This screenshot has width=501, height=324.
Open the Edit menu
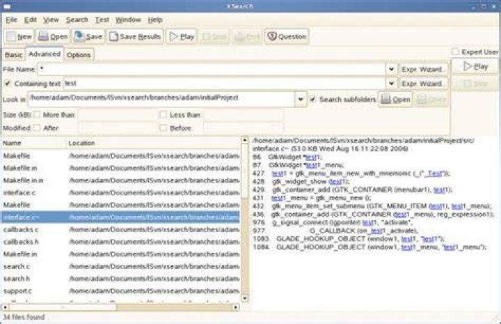pyautogui.click(x=31, y=20)
